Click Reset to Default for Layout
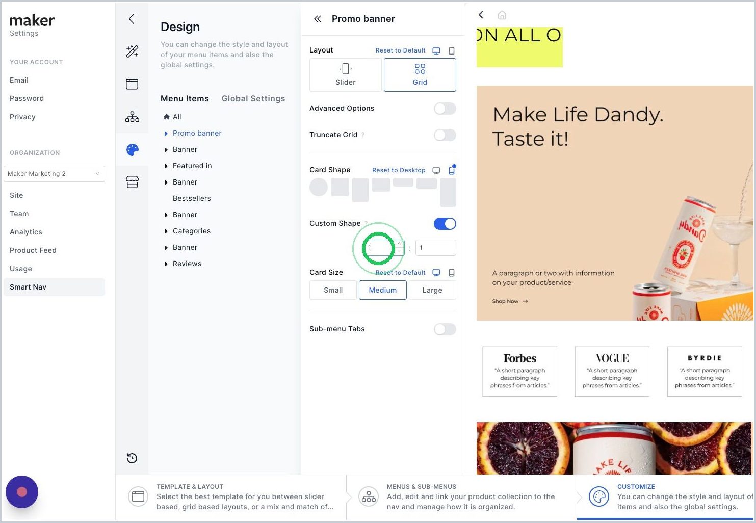The height and width of the screenshot is (523, 756). coord(400,50)
